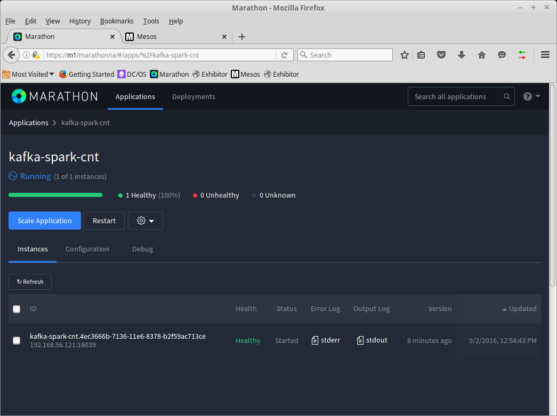
Task: Open DC/OS bookmark in bookmarks toolbar
Action: (132, 74)
